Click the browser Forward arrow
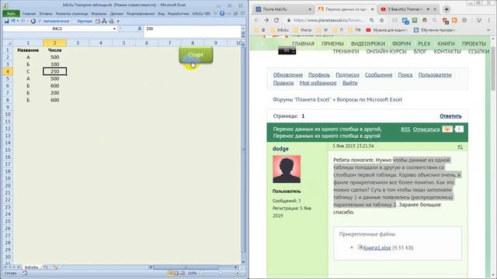The width and height of the screenshot is (497, 279). pyautogui.click(x=266, y=20)
